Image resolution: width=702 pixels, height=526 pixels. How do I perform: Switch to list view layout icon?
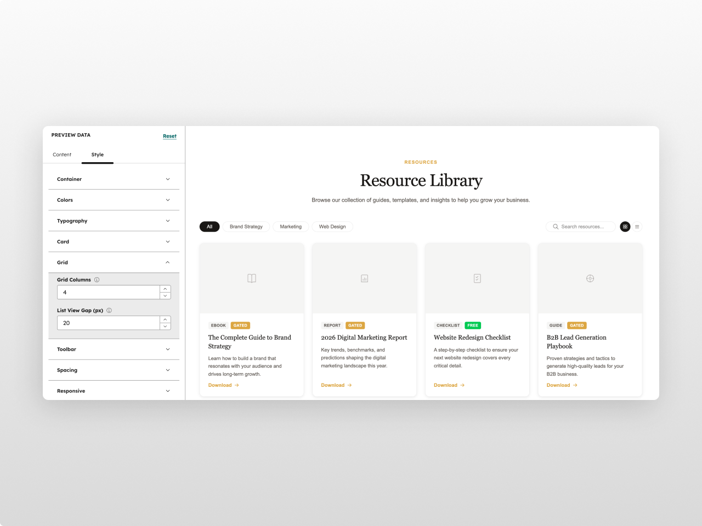(637, 226)
